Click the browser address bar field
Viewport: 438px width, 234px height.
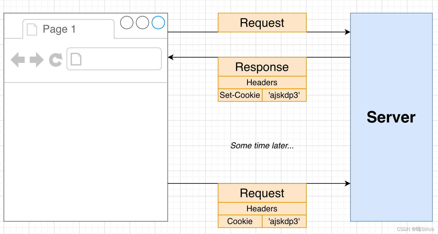pos(114,59)
